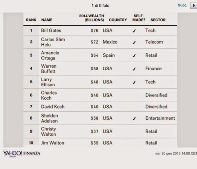Click the Succ. next photo link
The image size is (197, 169).
(183, 6)
